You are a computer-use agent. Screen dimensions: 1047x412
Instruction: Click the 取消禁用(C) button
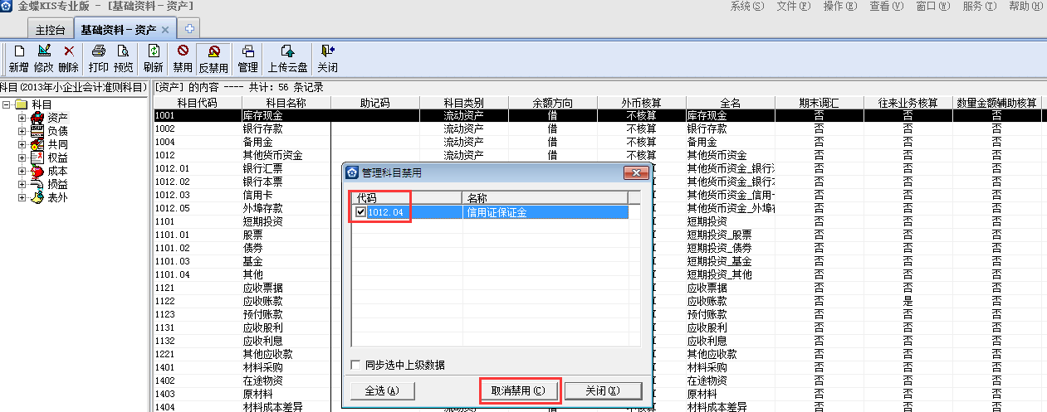[x=519, y=390]
